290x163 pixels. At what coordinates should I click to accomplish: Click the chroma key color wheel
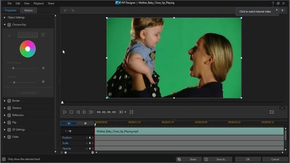click(28, 49)
